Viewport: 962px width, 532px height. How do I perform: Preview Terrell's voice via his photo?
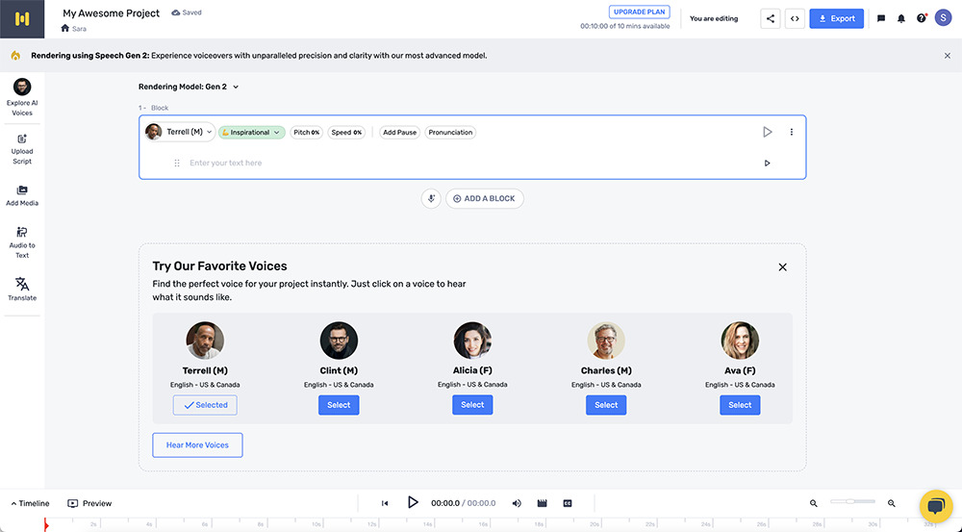205,341
